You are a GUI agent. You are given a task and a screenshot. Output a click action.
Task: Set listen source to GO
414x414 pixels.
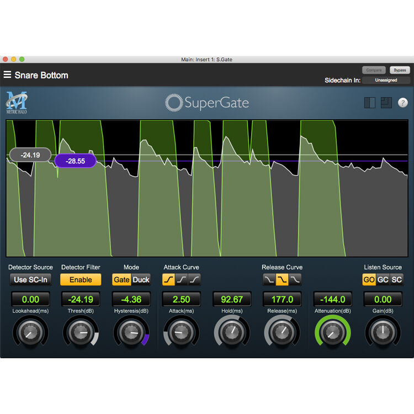pos(369,280)
